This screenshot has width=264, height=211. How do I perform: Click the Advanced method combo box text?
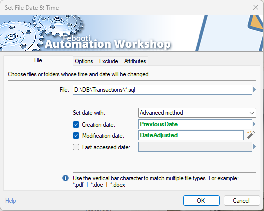161,113
